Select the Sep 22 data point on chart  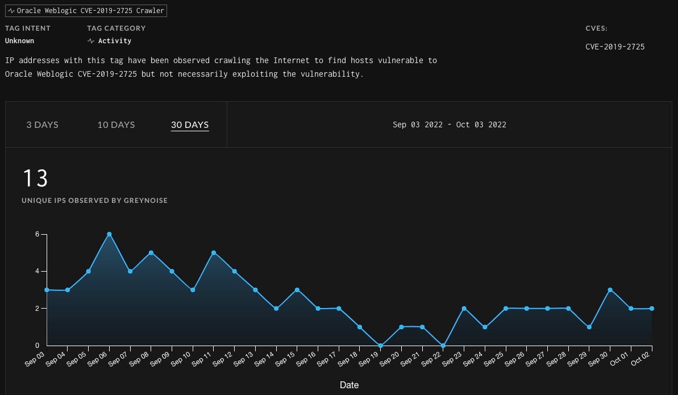tap(443, 345)
